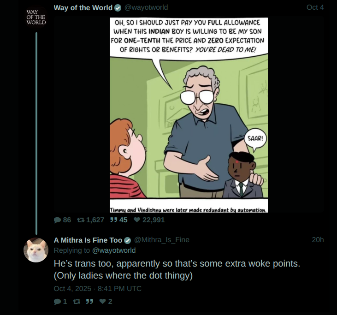Like the reply with 2 hearts
Image resolution: width=337 pixels, height=315 pixels.
106,302
